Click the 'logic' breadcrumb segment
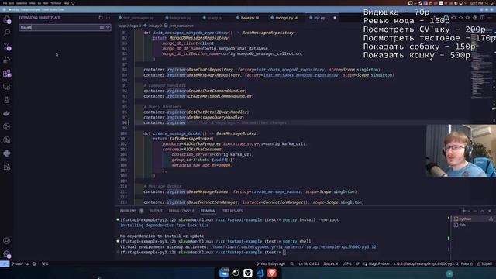Screen dimensions: 496x279 (134, 26)
